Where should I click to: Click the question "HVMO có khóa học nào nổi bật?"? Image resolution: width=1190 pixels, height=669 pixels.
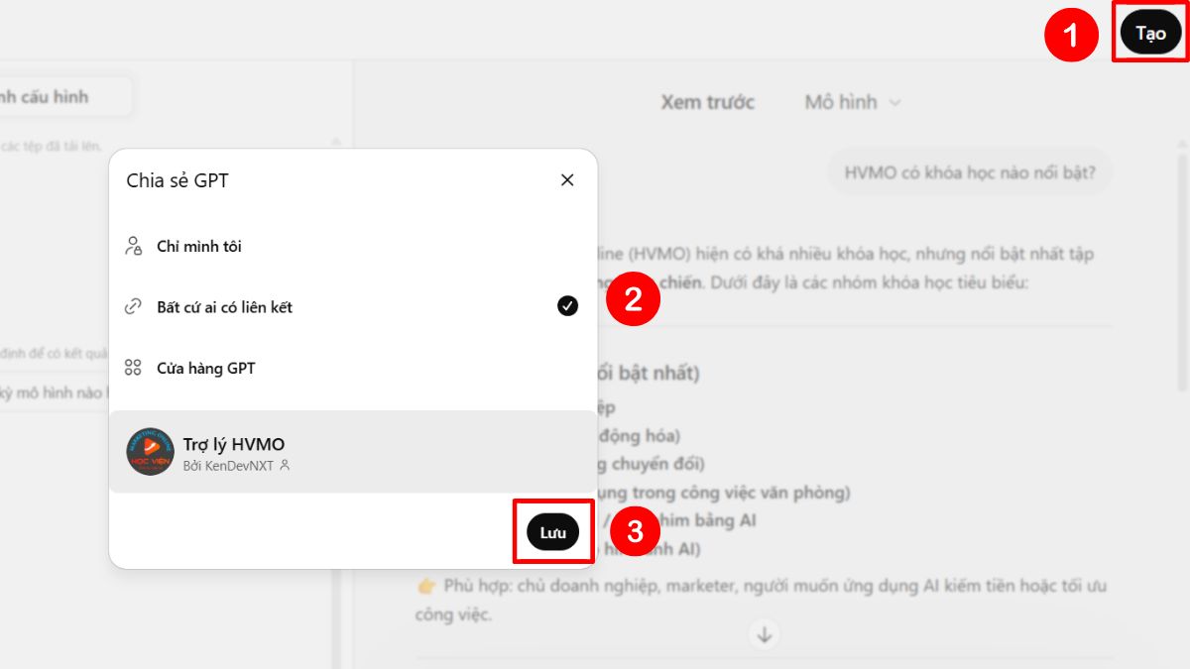(x=969, y=171)
